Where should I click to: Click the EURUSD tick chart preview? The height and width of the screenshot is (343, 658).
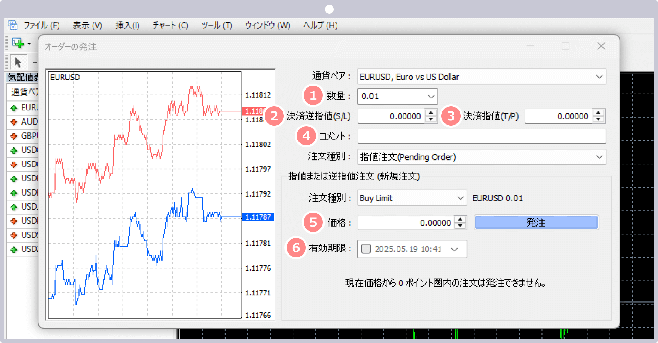(145, 195)
